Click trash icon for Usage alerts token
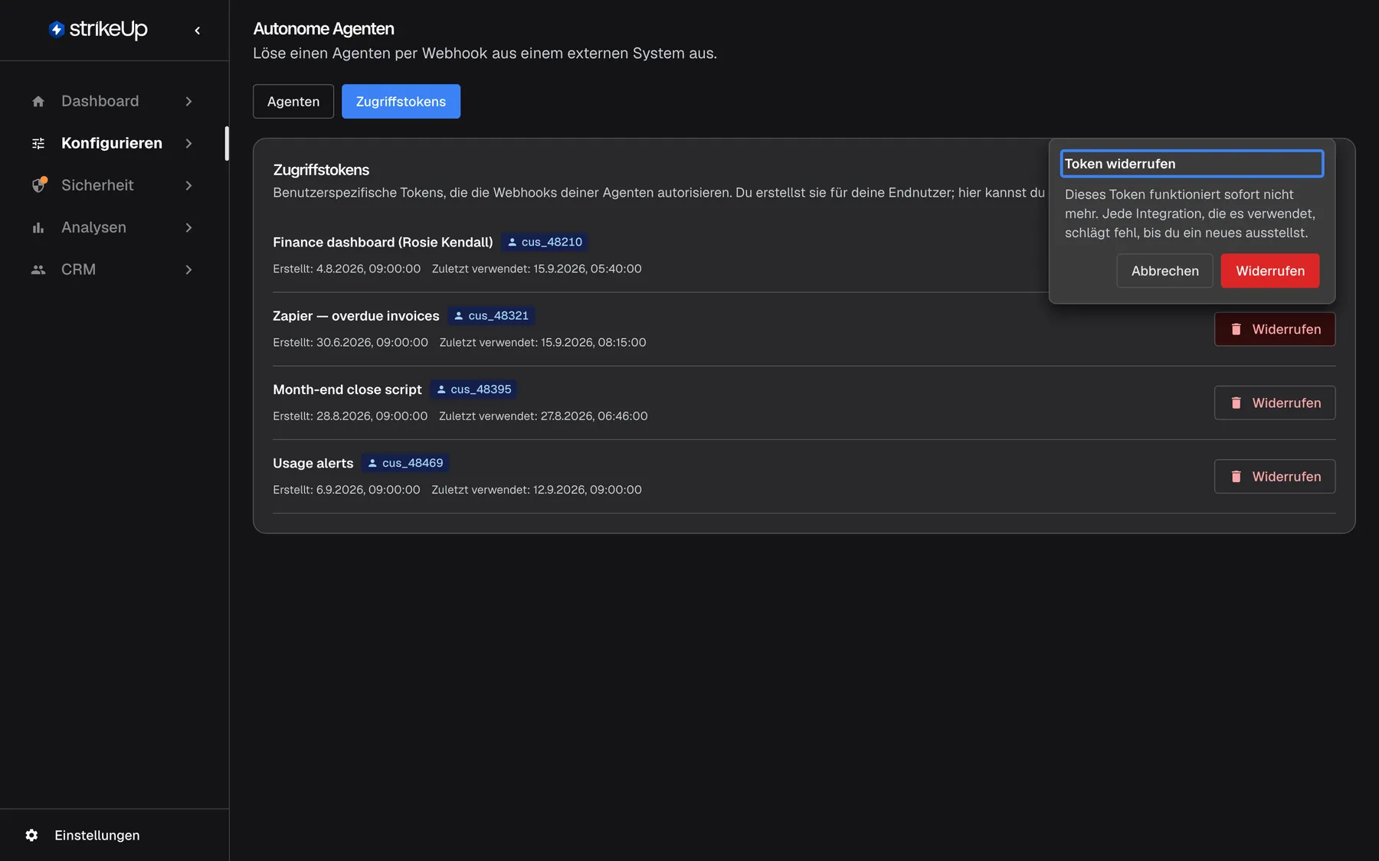 tap(1236, 476)
